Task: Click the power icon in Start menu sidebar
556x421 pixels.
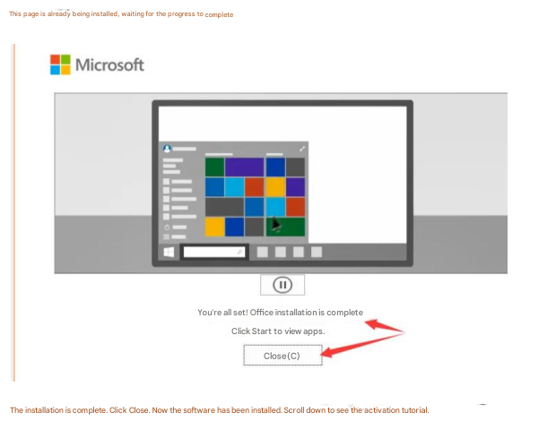Action: coord(167,228)
